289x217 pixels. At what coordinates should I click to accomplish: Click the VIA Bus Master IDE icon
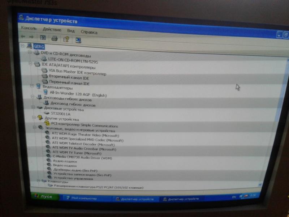(x=44, y=70)
